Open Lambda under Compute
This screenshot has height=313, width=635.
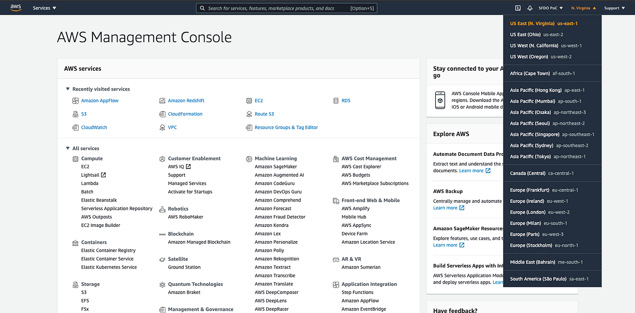click(90, 183)
